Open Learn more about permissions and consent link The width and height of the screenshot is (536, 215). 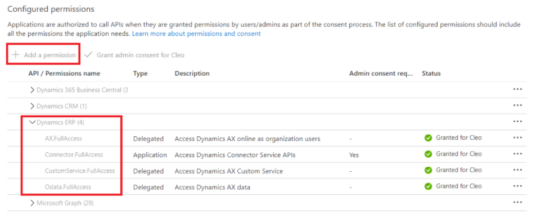click(196, 34)
